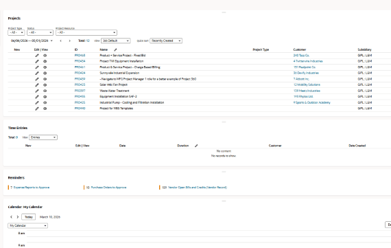
Task: Click eye icon in the Navigate to MFG row
Action: 45,79
